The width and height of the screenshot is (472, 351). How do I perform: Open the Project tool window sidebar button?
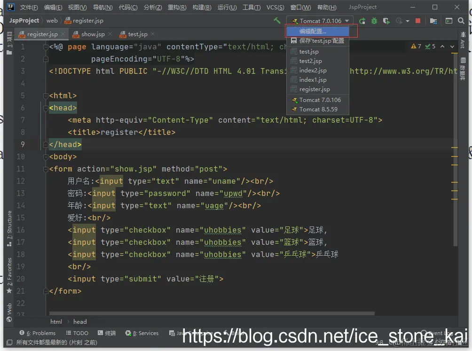click(9, 43)
